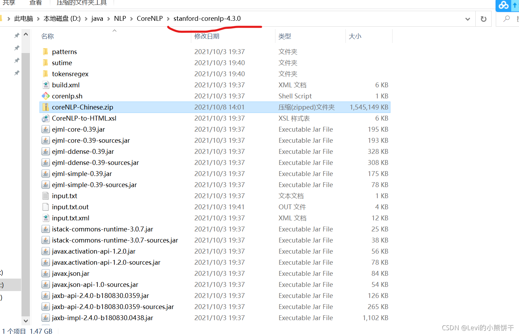Viewport: 519px width, 334px height.
Task: Go to CoreNLP folder in the address bar
Action: (x=150, y=19)
